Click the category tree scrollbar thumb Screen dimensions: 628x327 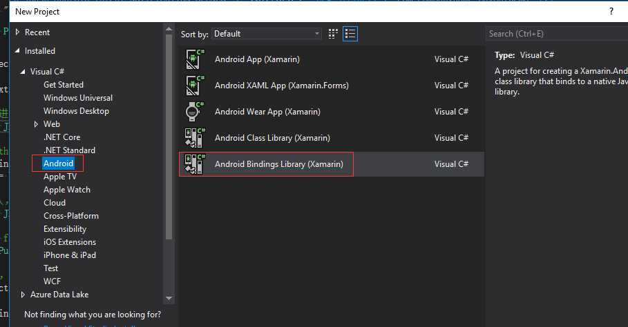(x=169, y=137)
